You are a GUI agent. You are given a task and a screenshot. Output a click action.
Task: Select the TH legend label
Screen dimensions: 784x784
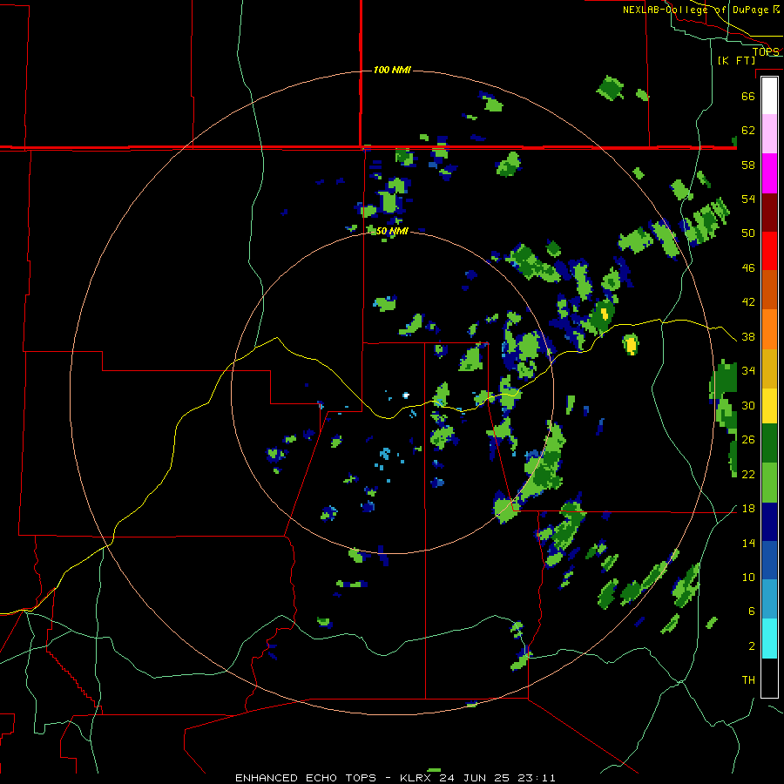point(748,680)
